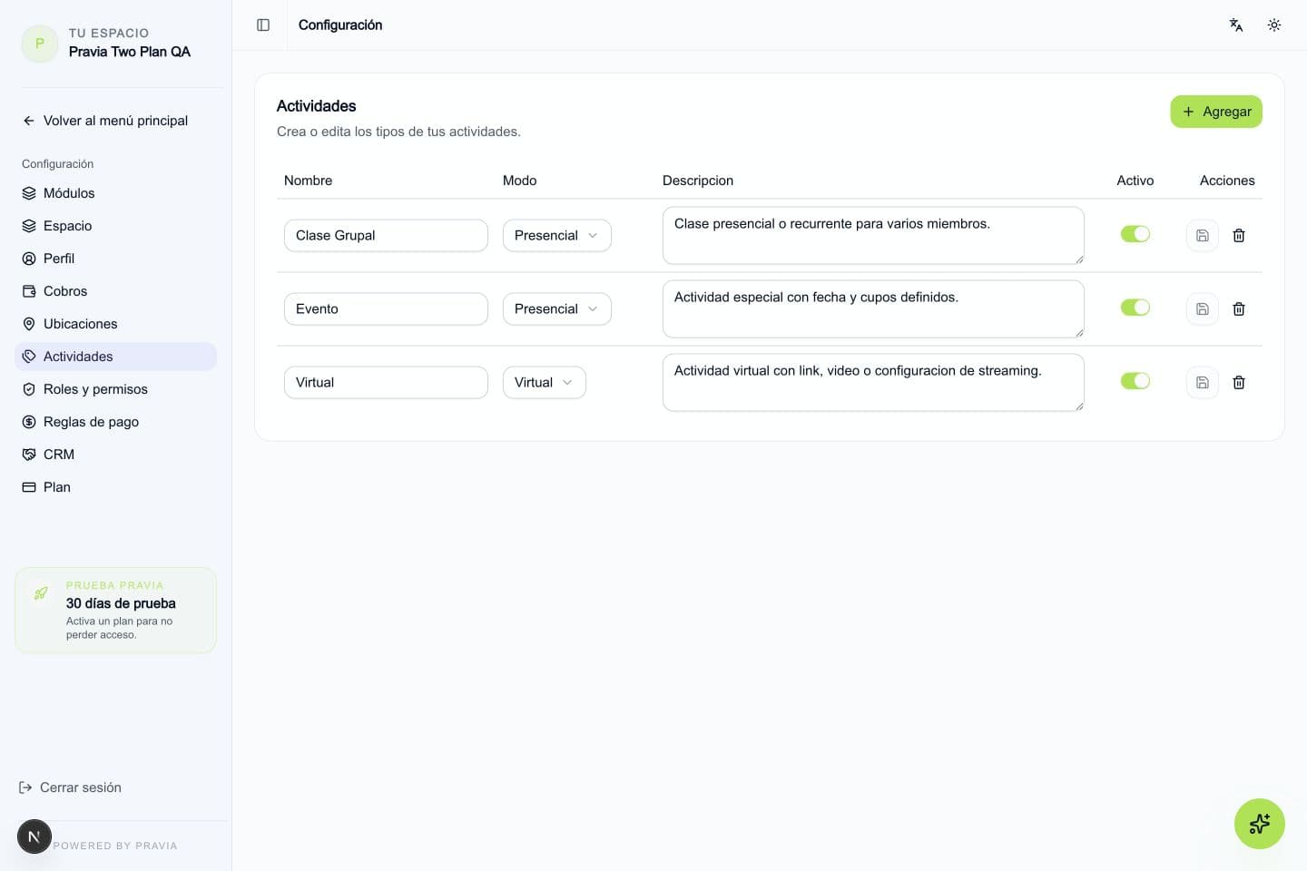Switch theme with the sun icon
Screen dimensions: 1307x871
(1274, 25)
